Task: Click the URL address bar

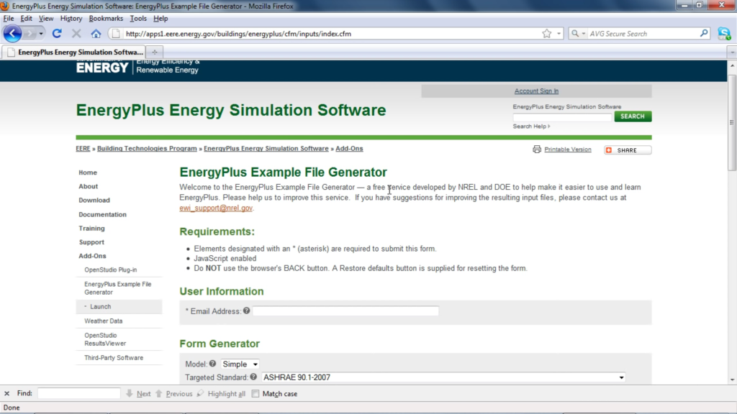Action: (x=329, y=34)
